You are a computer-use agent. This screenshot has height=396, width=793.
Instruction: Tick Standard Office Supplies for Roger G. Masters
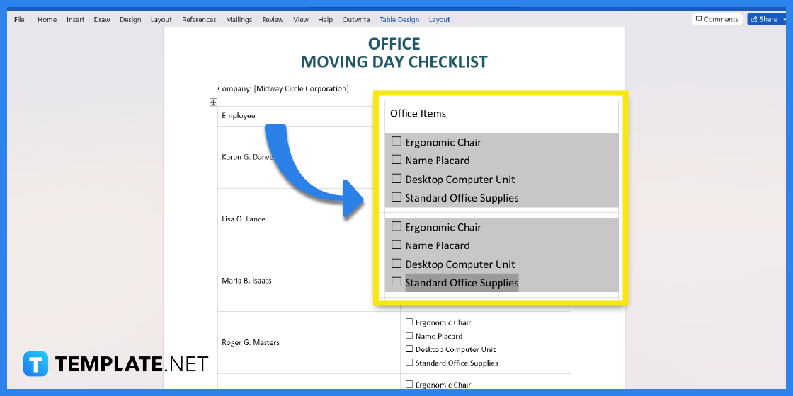(x=409, y=362)
